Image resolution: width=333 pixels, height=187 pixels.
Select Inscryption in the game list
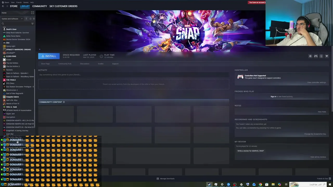point(11,117)
